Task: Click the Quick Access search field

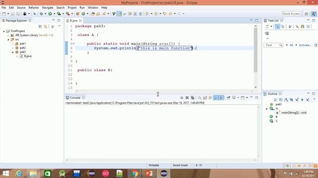Action: pyautogui.click(x=291, y=14)
